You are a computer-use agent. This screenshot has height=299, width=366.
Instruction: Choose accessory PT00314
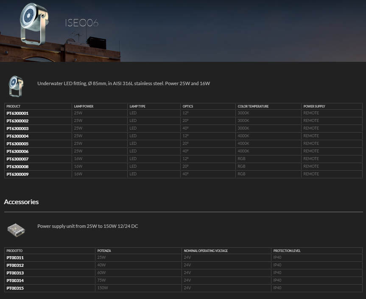coord(15,281)
